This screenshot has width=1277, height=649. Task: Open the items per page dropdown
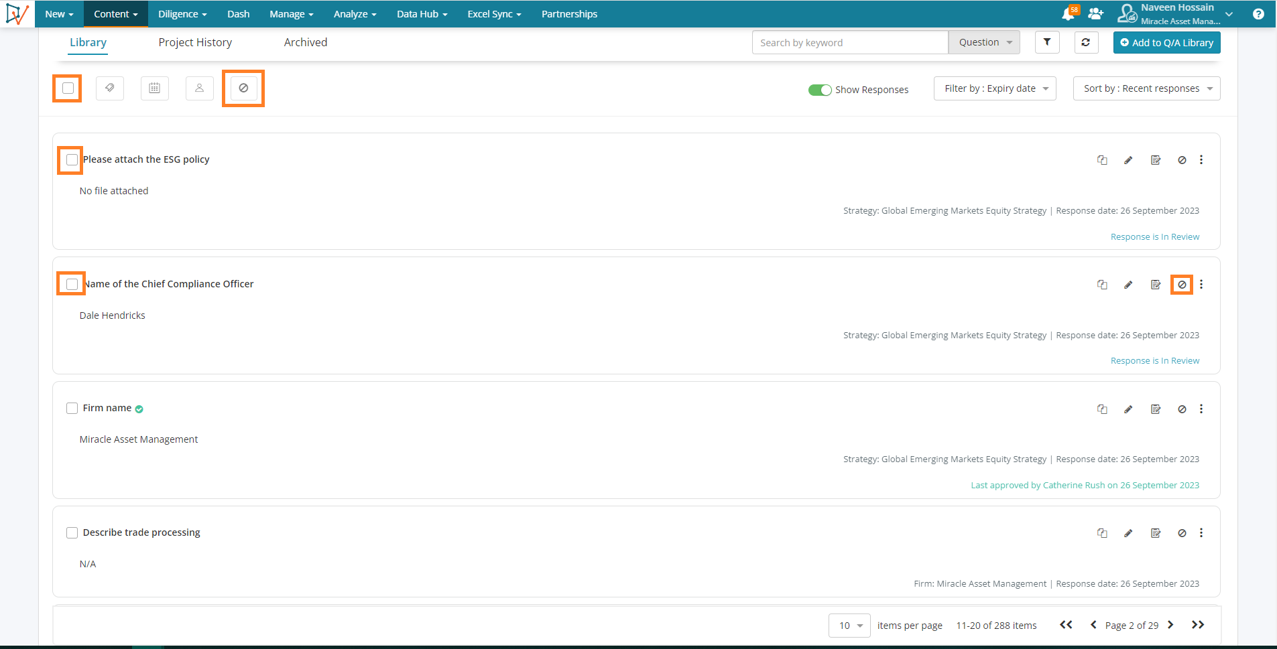click(849, 626)
